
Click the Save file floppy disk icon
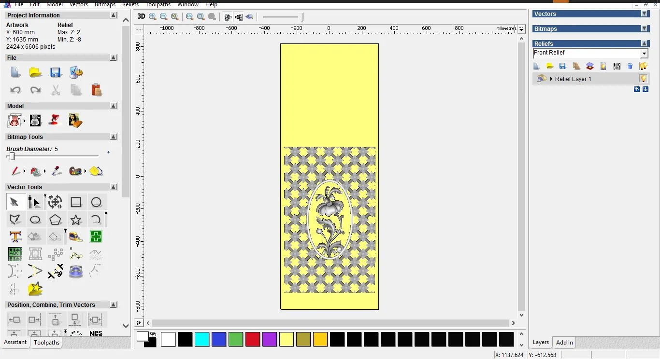pos(56,73)
